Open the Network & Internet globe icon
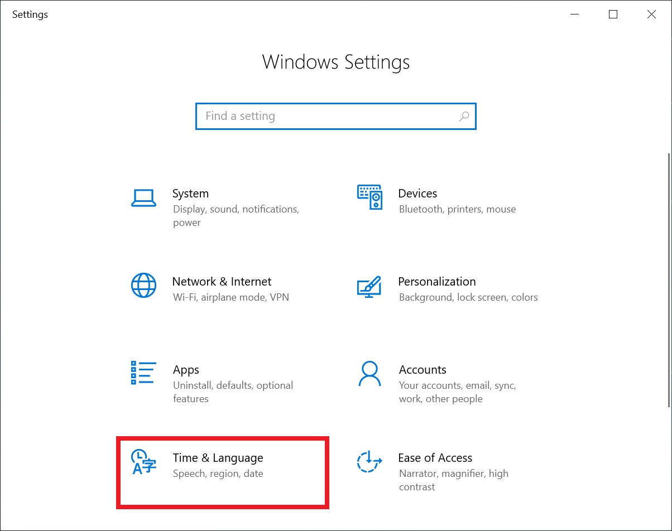672x531 pixels. point(143,285)
